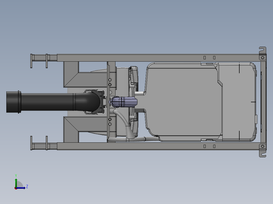Click the red origin ball of the triad
The height and width of the screenshot is (204, 273).
(x=16, y=188)
